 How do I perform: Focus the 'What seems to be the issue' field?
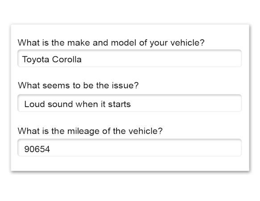(x=130, y=103)
